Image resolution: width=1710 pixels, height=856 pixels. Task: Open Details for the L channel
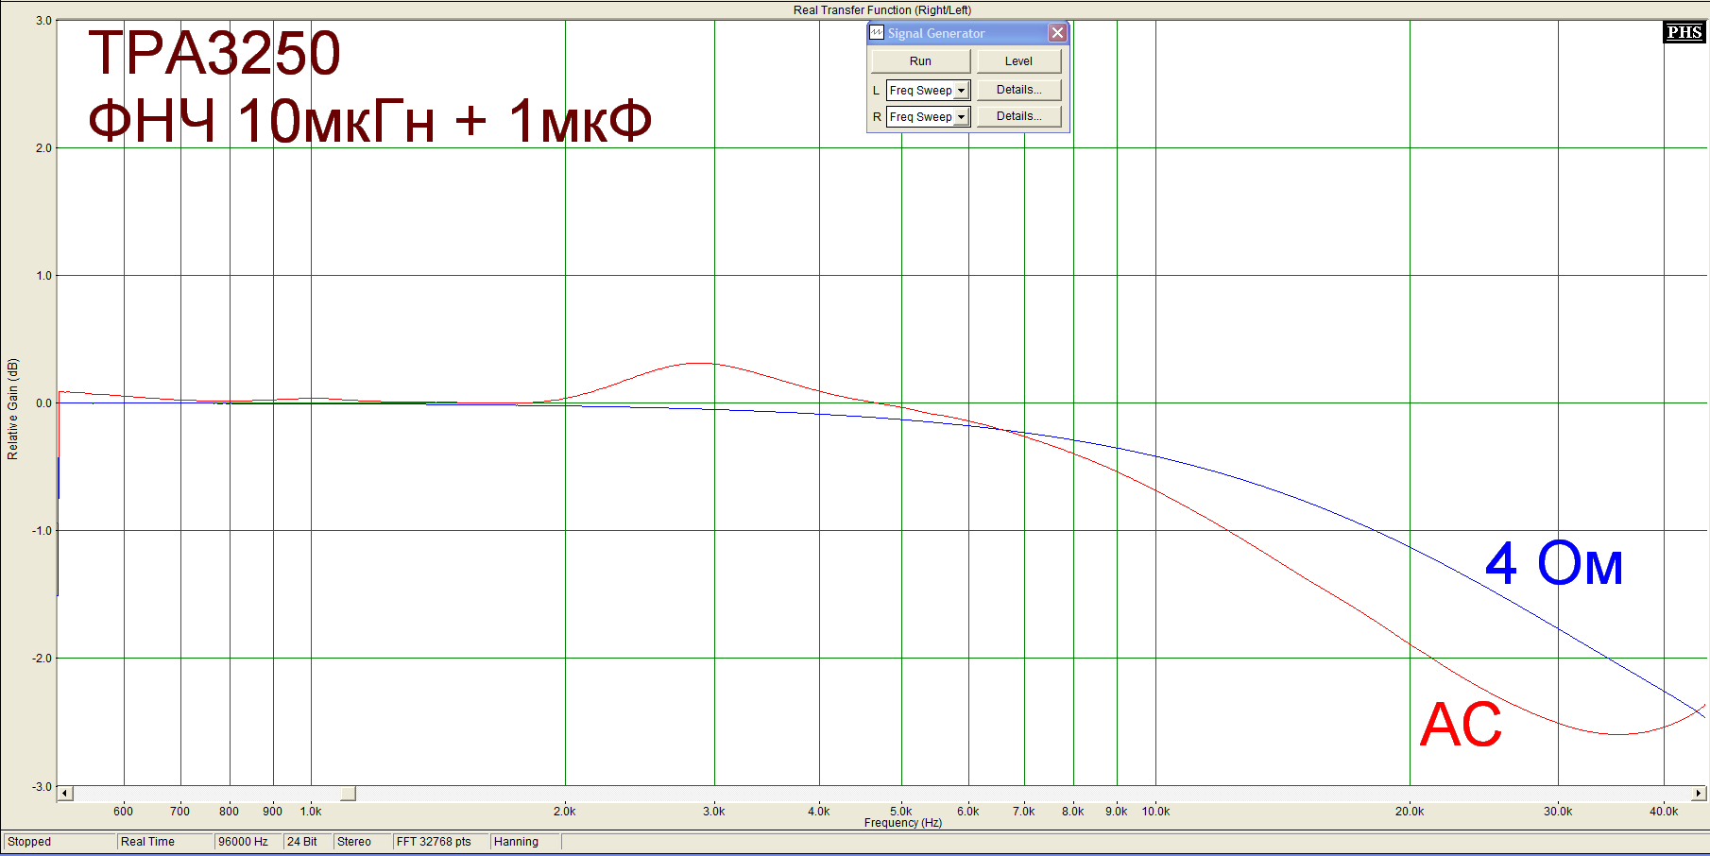click(1018, 90)
